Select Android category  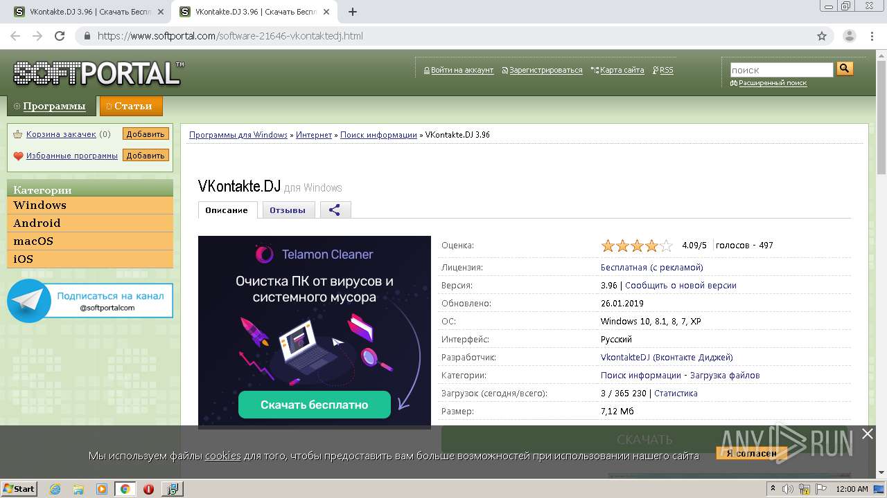pos(90,223)
